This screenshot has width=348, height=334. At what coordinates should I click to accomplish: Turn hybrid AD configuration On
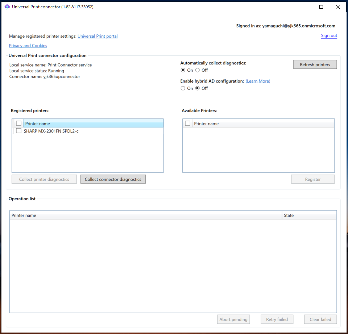tap(183, 88)
